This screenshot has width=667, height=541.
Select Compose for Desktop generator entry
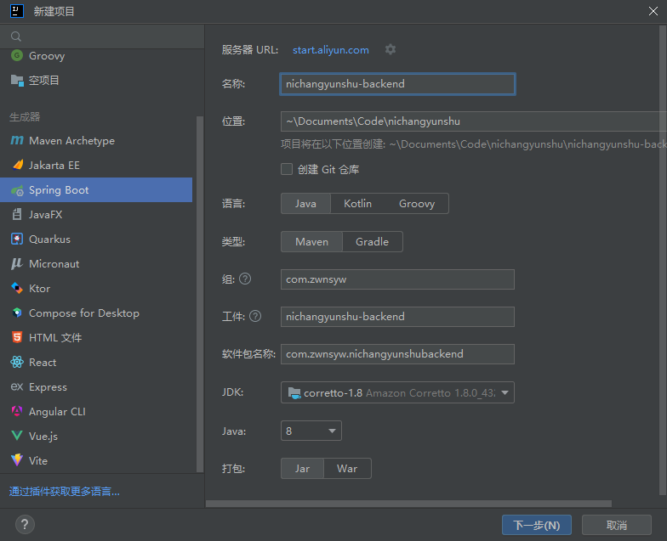click(x=96, y=313)
